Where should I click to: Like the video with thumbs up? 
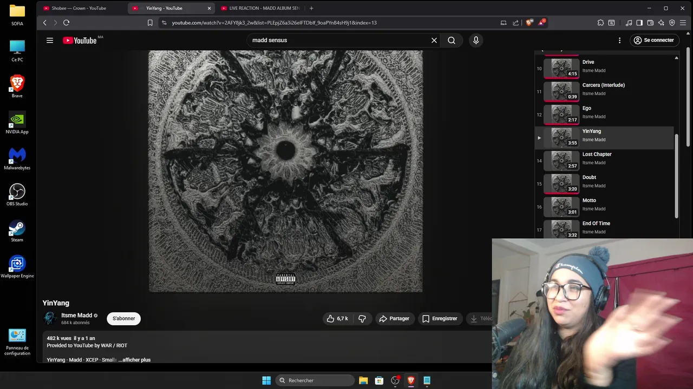(337, 319)
